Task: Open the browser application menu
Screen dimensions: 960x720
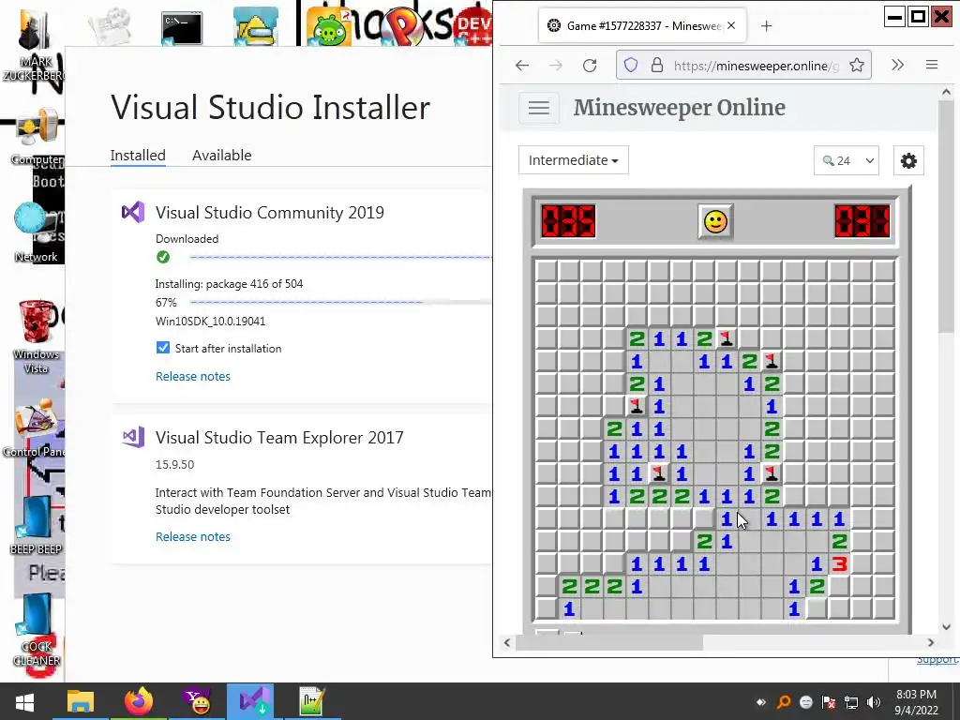Action: pos(931,65)
